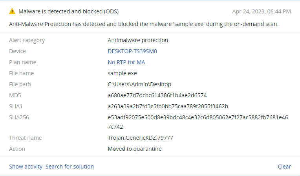Open the DESKTOP-TS39SM0 device link
The height and width of the screenshot is (176, 300).
(x=132, y=51)
